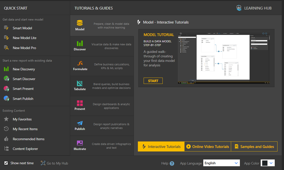Viewport: 284px width, 170px height.
Task: Click the App Language label
Action: (x=191, y=163)
